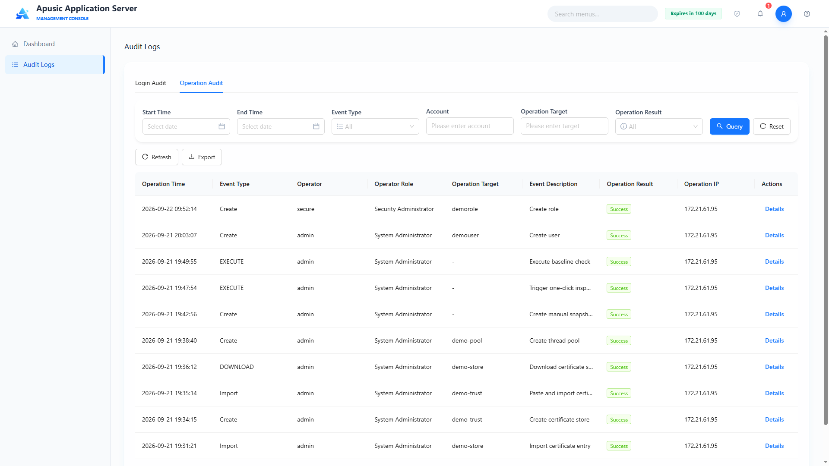Click the shield security icon
Screen dimensions: 829x466
737,14
